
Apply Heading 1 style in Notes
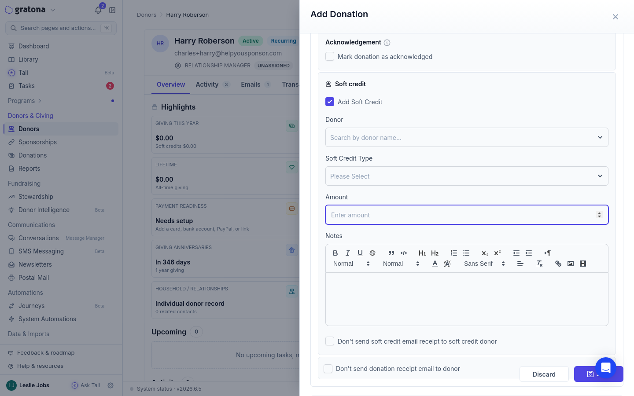[422, 253]
